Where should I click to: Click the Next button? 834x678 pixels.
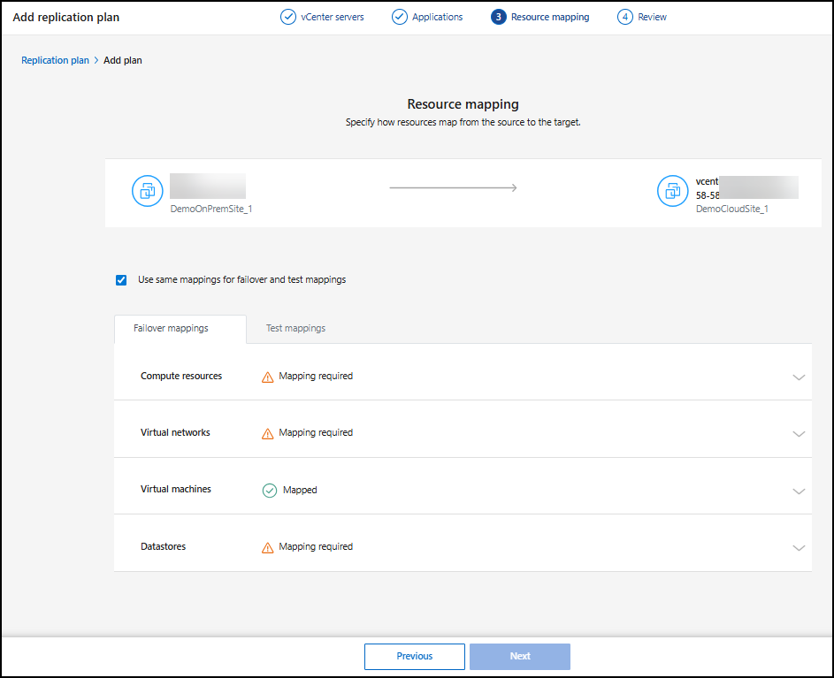[520, 656]
